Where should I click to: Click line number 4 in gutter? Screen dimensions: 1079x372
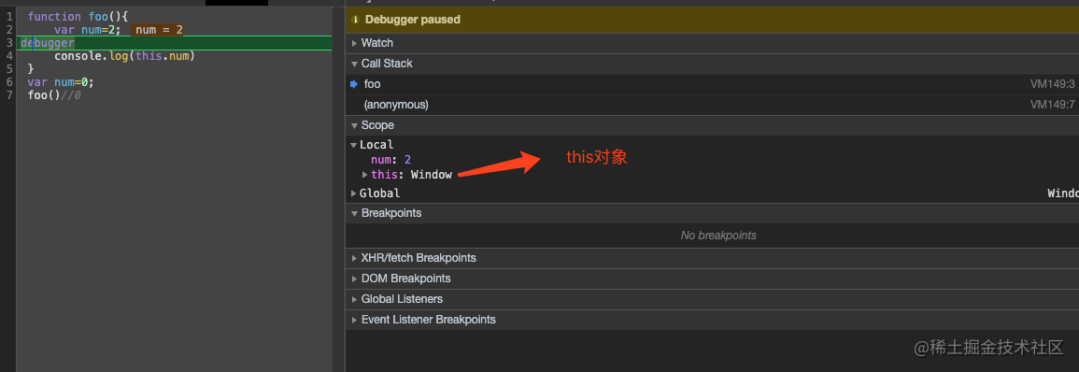[9, 56]
